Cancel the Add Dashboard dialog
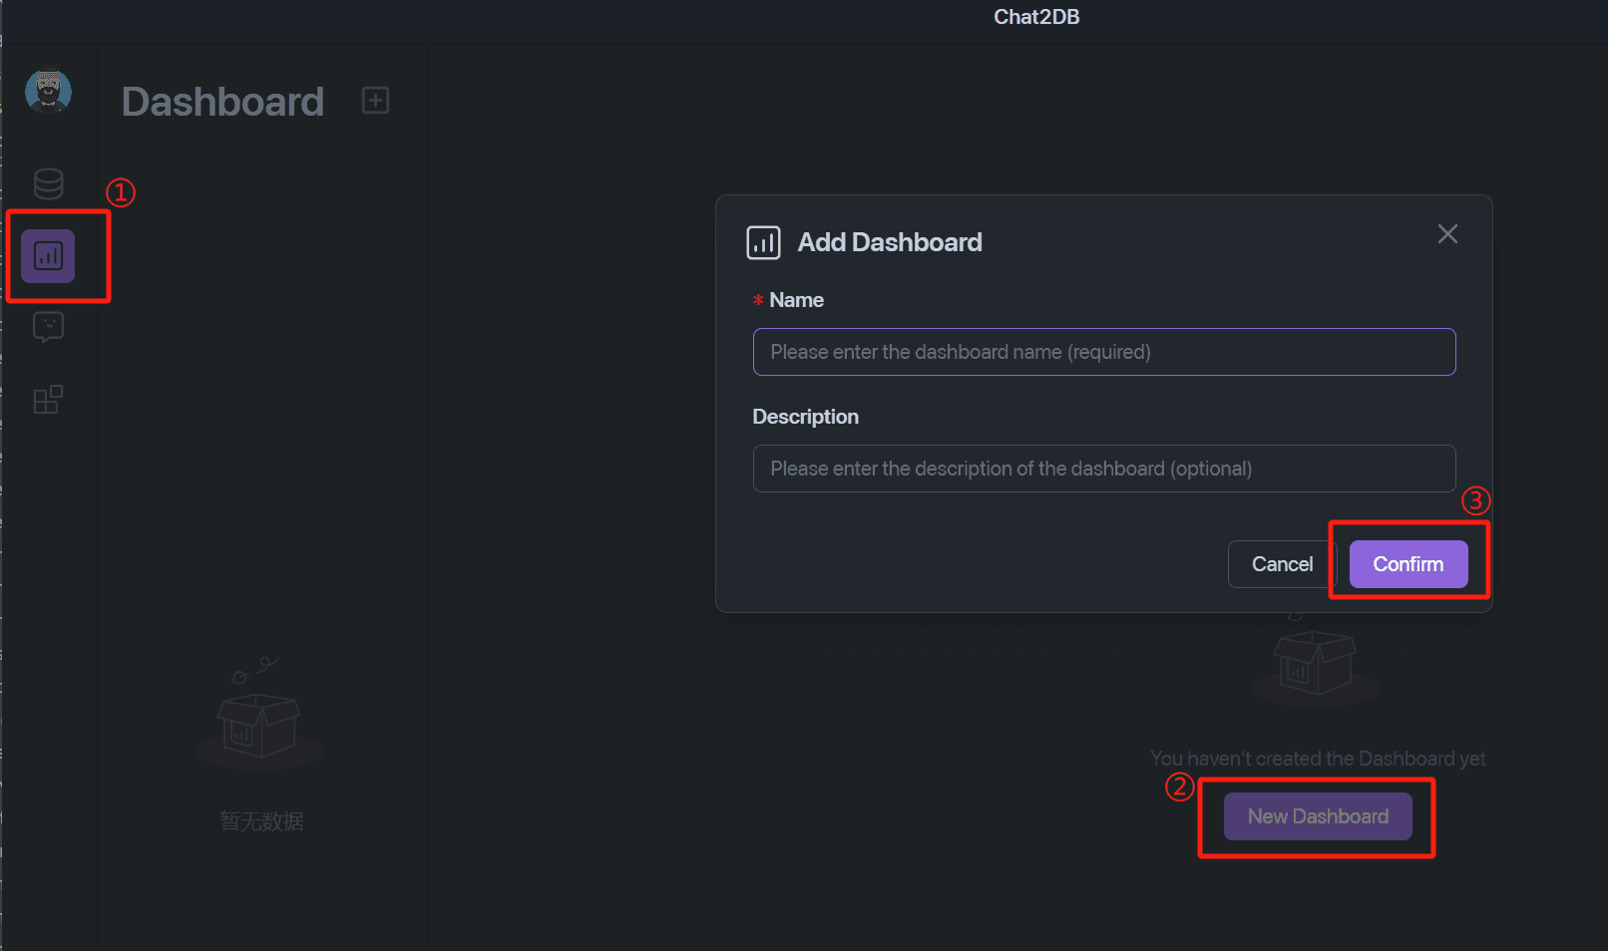 1282,564
